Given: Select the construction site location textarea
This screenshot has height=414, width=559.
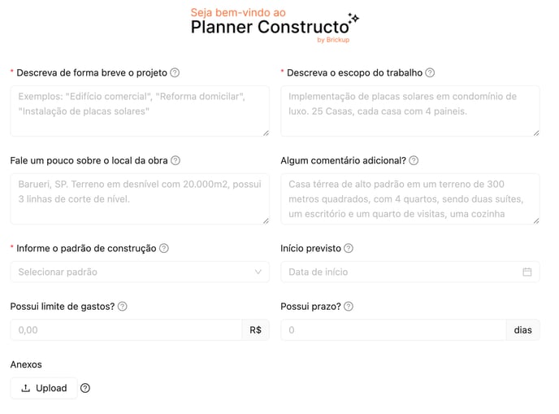Looking at the screenshot, I should [x=140, y=198].
